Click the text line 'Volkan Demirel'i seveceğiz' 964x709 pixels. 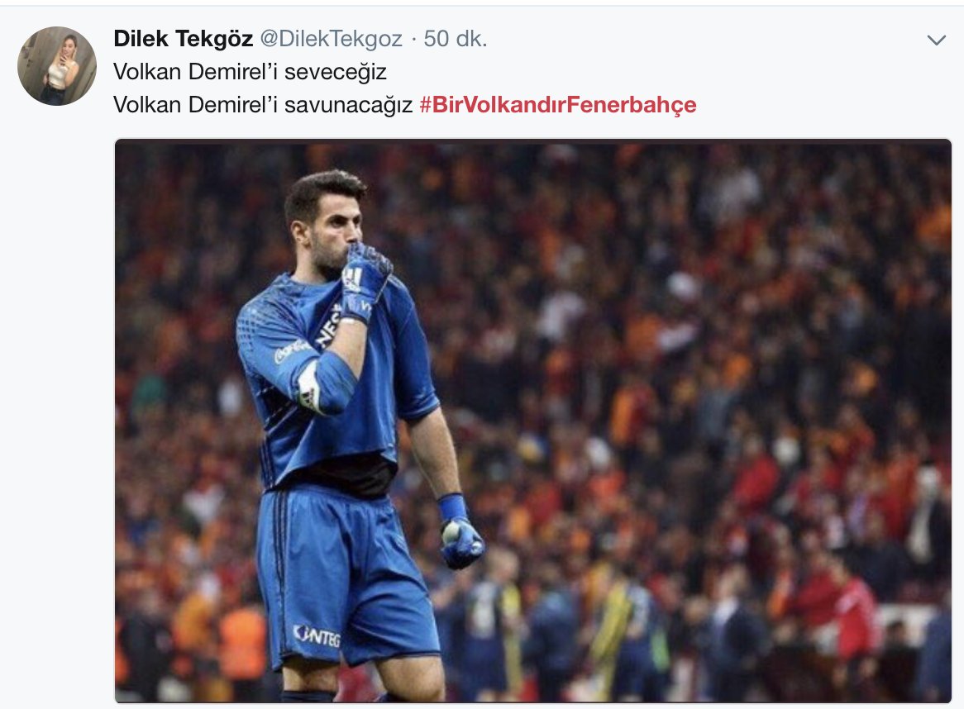click(x=250, y=72)
